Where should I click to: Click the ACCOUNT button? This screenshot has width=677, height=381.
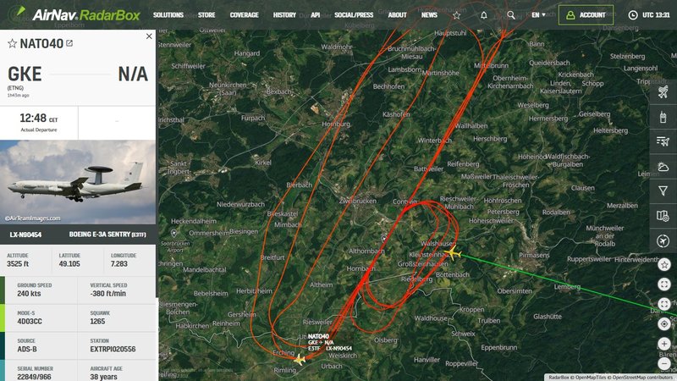pos(586,15)
